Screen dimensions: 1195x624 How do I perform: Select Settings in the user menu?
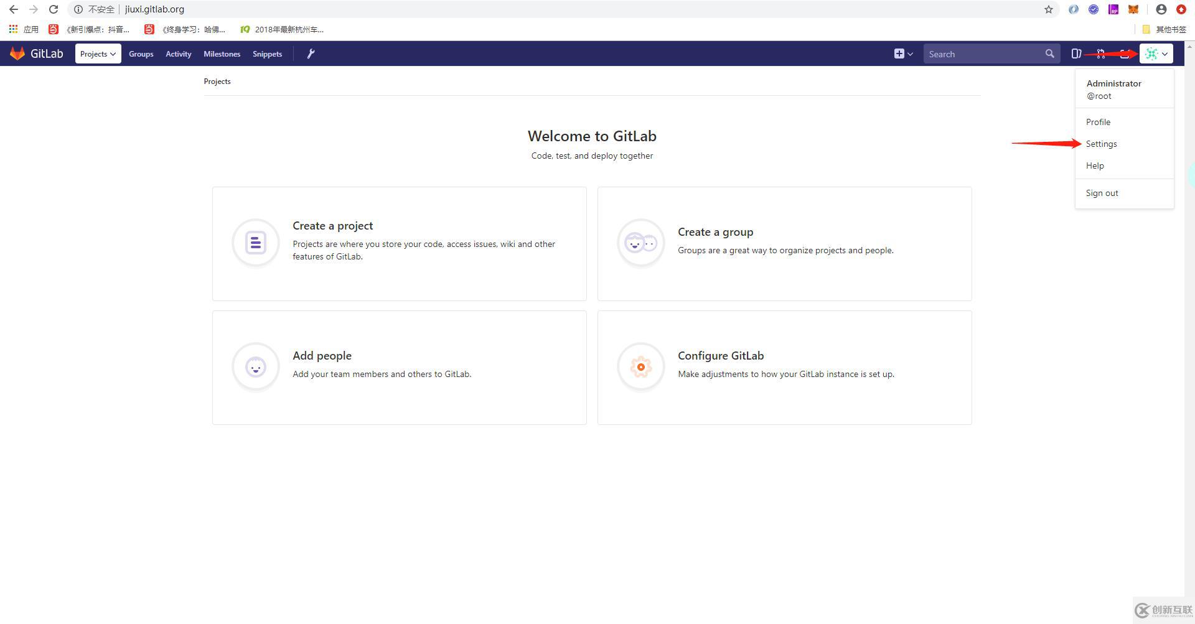(1101, 144)
